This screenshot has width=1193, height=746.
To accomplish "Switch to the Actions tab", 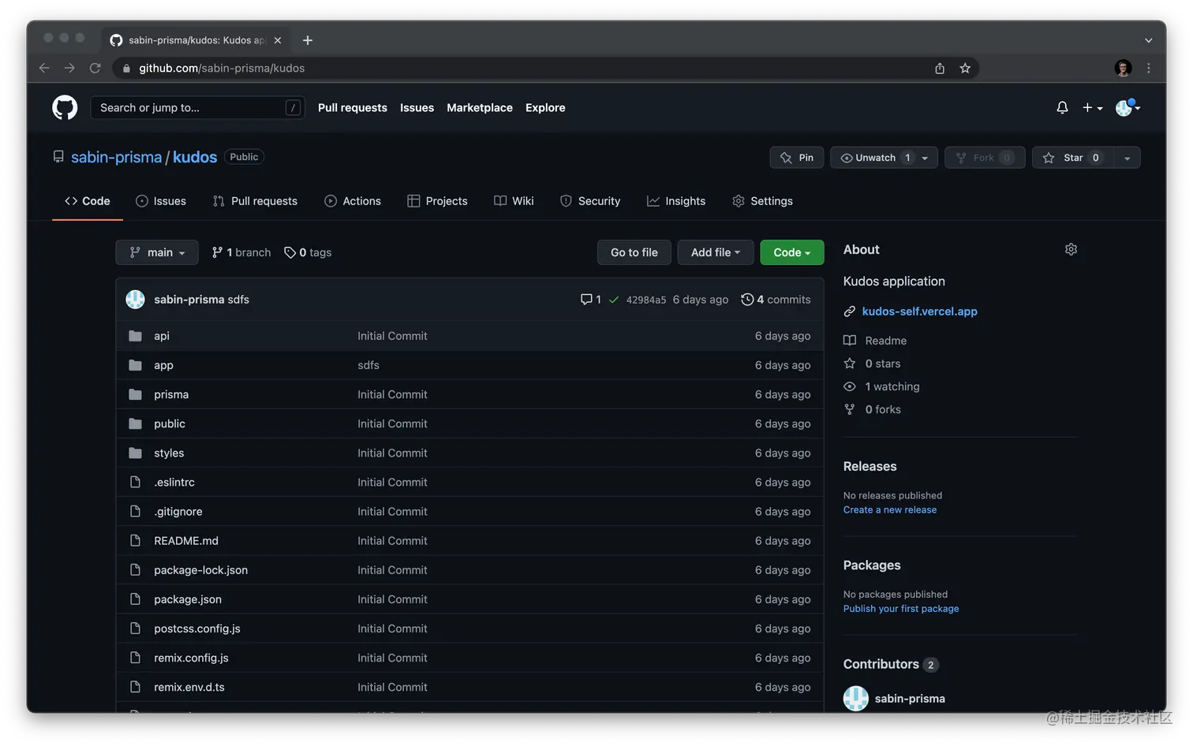I will coord(353,201).
